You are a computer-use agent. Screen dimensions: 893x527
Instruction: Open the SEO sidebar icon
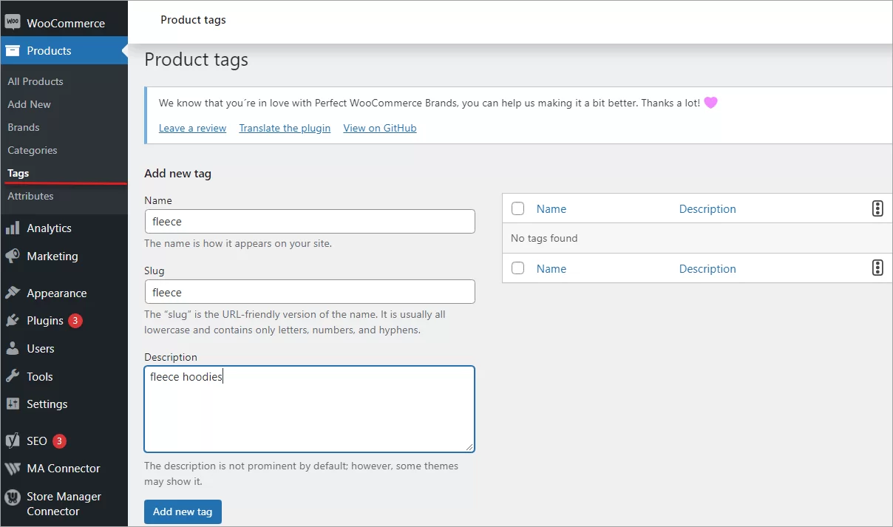click(x=11, y=441)
